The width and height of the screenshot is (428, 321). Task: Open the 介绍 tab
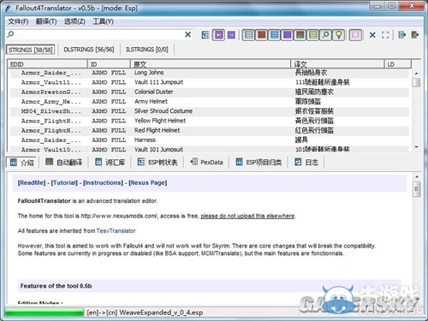point(21,163)
